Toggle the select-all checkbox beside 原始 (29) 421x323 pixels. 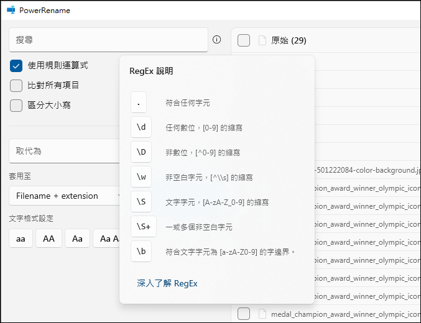coord(244,40)
